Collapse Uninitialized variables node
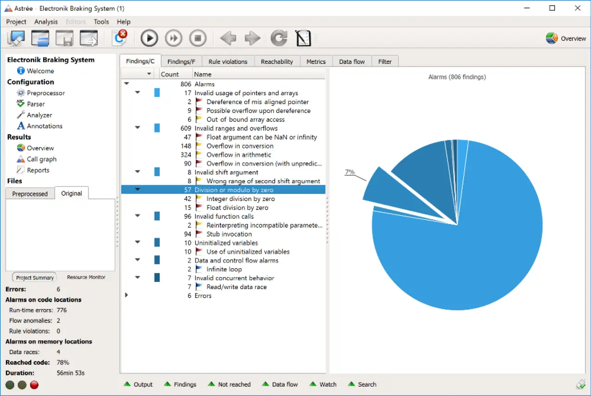Image resolution: width=591 pixels, height=396 pixels. click(137, 242)
